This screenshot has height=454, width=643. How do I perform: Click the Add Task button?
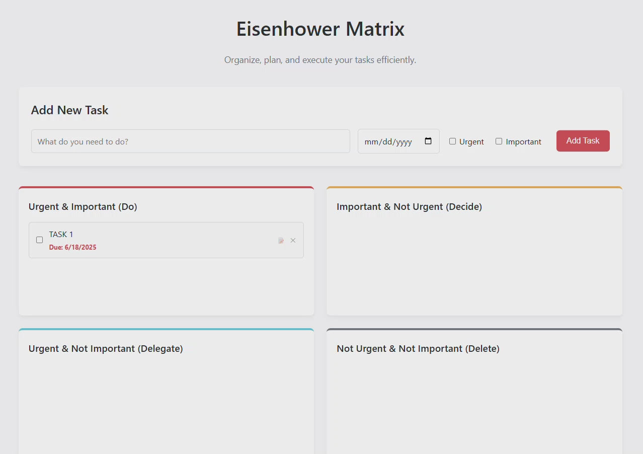point(583,141)
